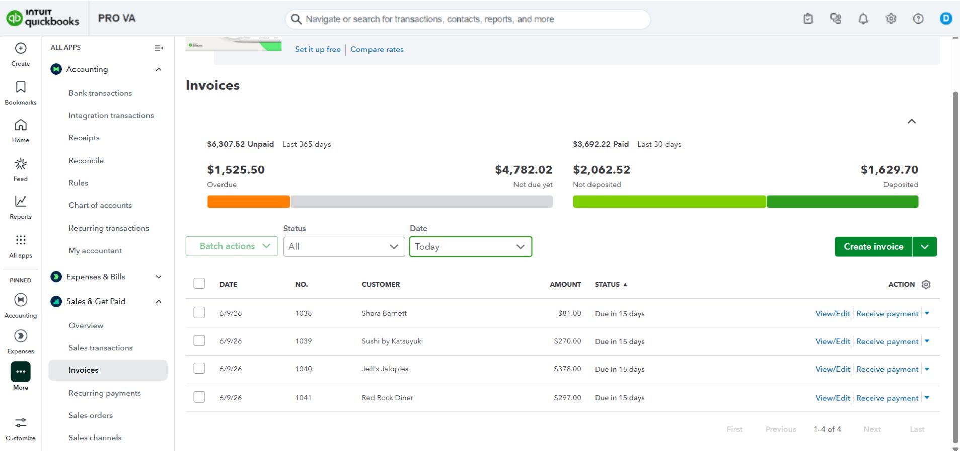Open the Reports chart icon

tap(21, 201)
